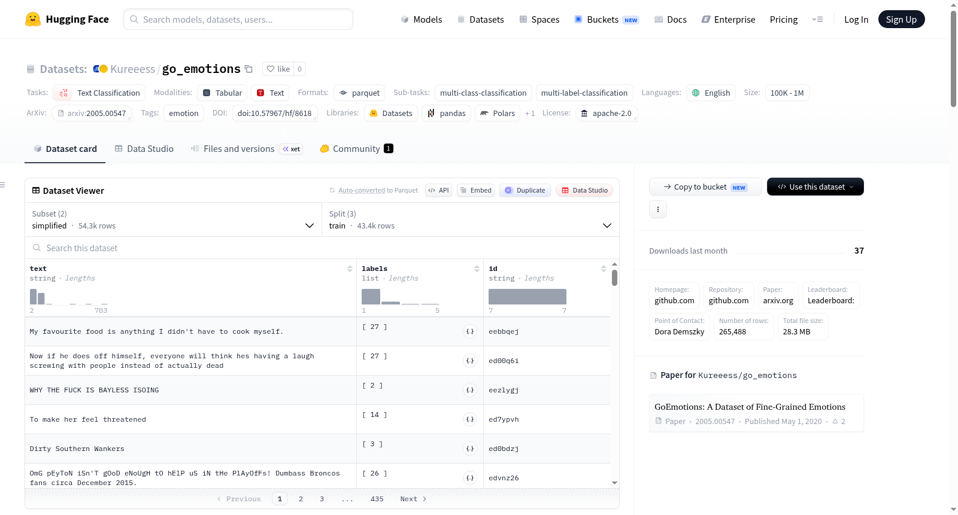Image resolution: width=958 pixels, height=515 pixels.
Task: Open the Kureeess user profile link
Action: (132, 69)
